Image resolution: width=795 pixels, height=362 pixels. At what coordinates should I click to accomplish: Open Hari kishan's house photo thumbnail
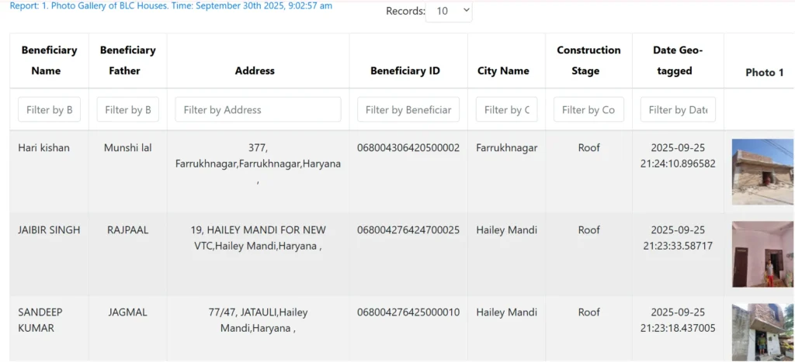pos(762,171)
